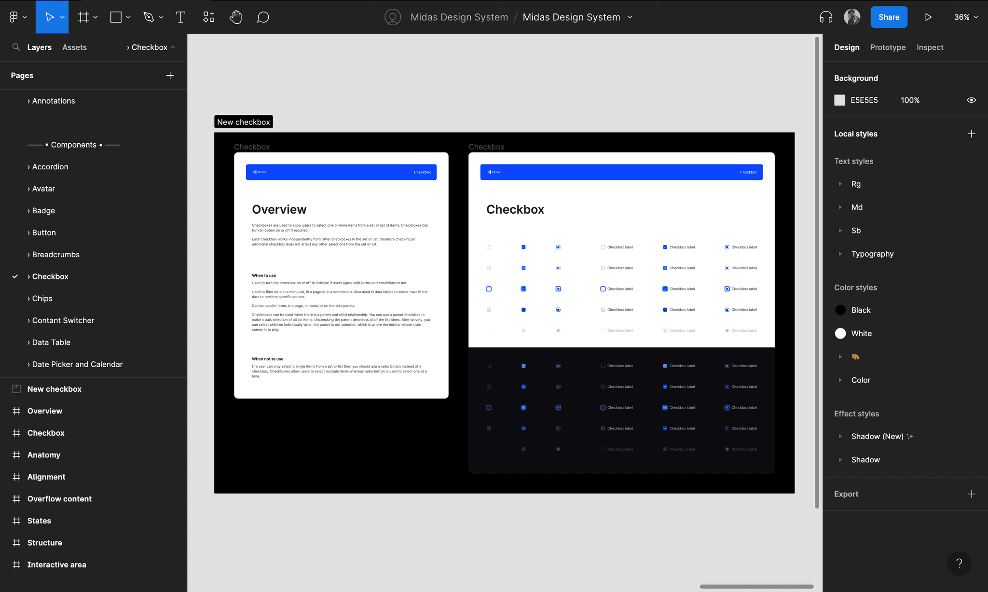Open the Help question mark button
Screen dimensions: 988x592
959,563
